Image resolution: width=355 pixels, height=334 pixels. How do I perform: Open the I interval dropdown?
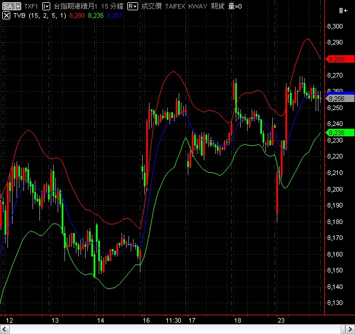tap(46, 6)
